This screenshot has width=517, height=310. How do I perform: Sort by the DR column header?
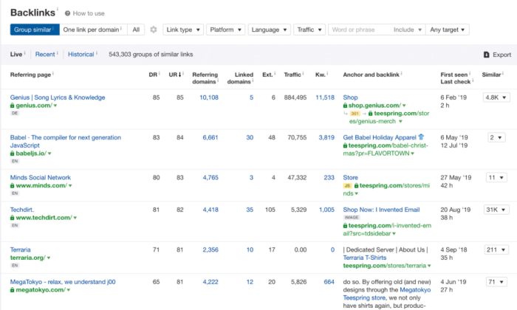pos(153,75)
